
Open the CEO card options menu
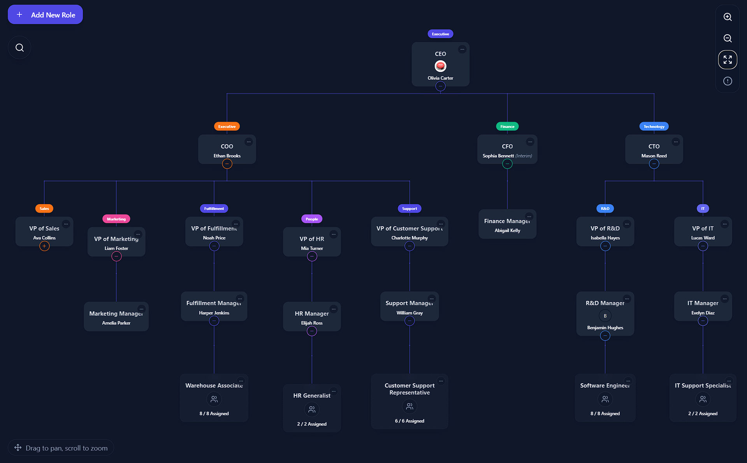(462, 49)
